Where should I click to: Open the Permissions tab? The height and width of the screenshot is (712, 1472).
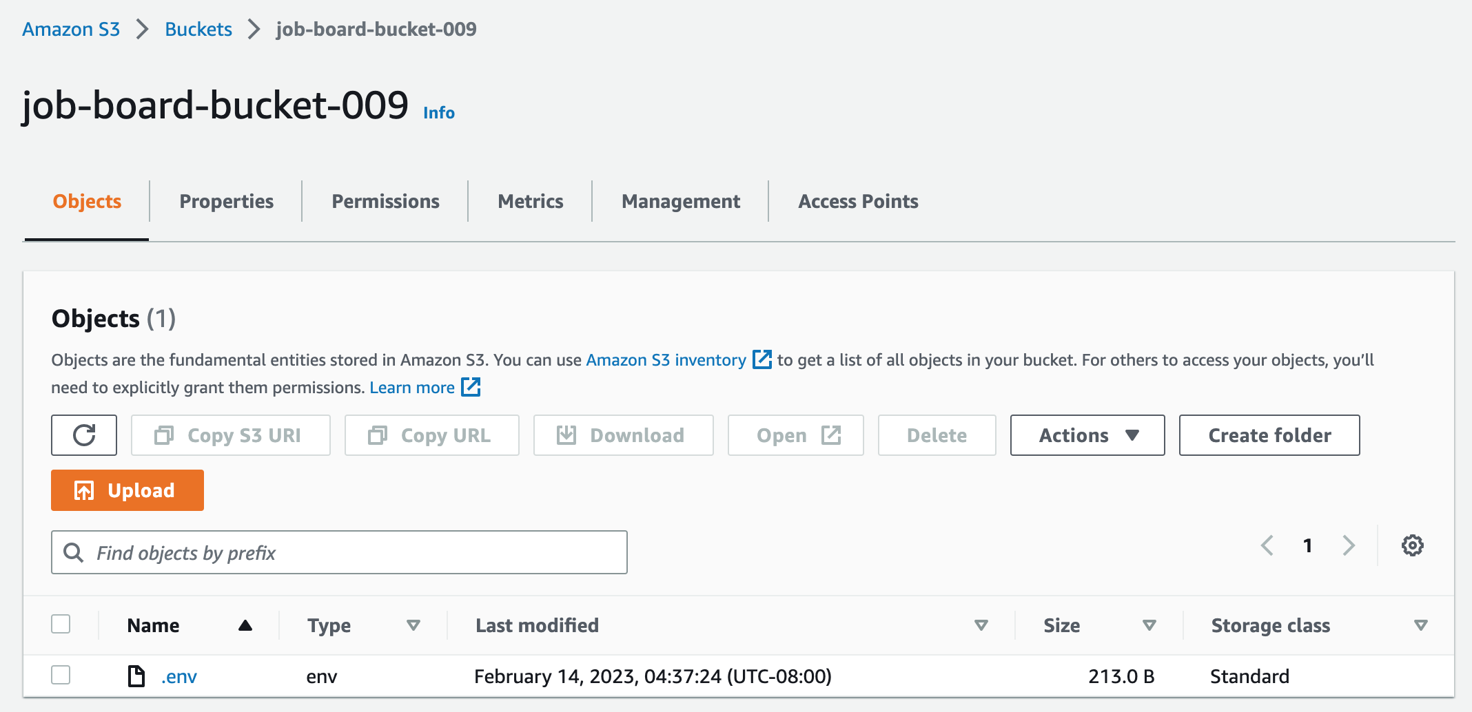point(386,201)
